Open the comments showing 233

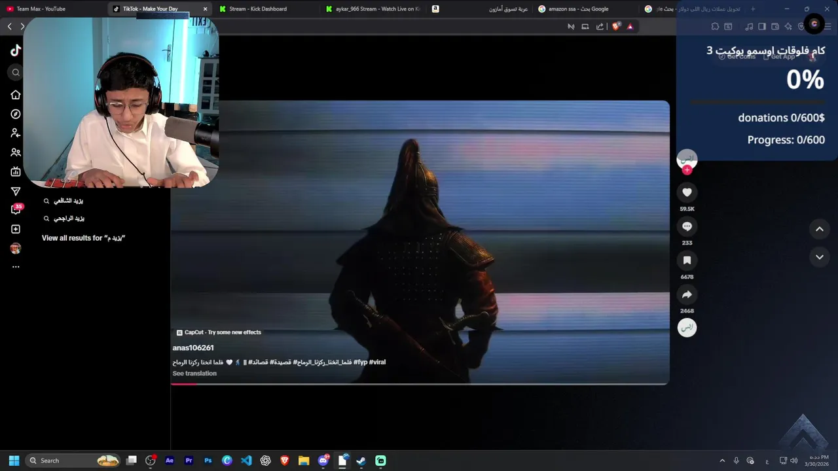pyautogui.click(x=687, y=226)
